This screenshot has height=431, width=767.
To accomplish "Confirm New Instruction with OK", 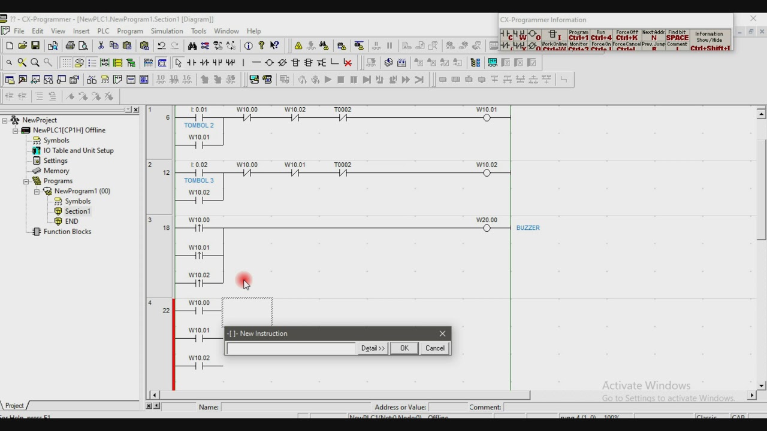I will click(404, 348).
